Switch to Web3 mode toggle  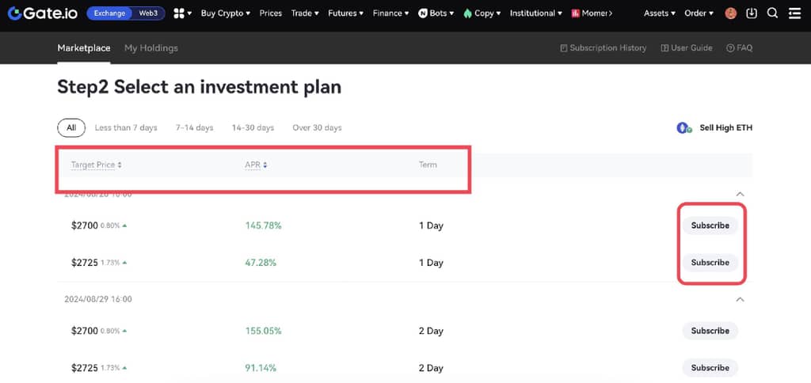point(148,13)
